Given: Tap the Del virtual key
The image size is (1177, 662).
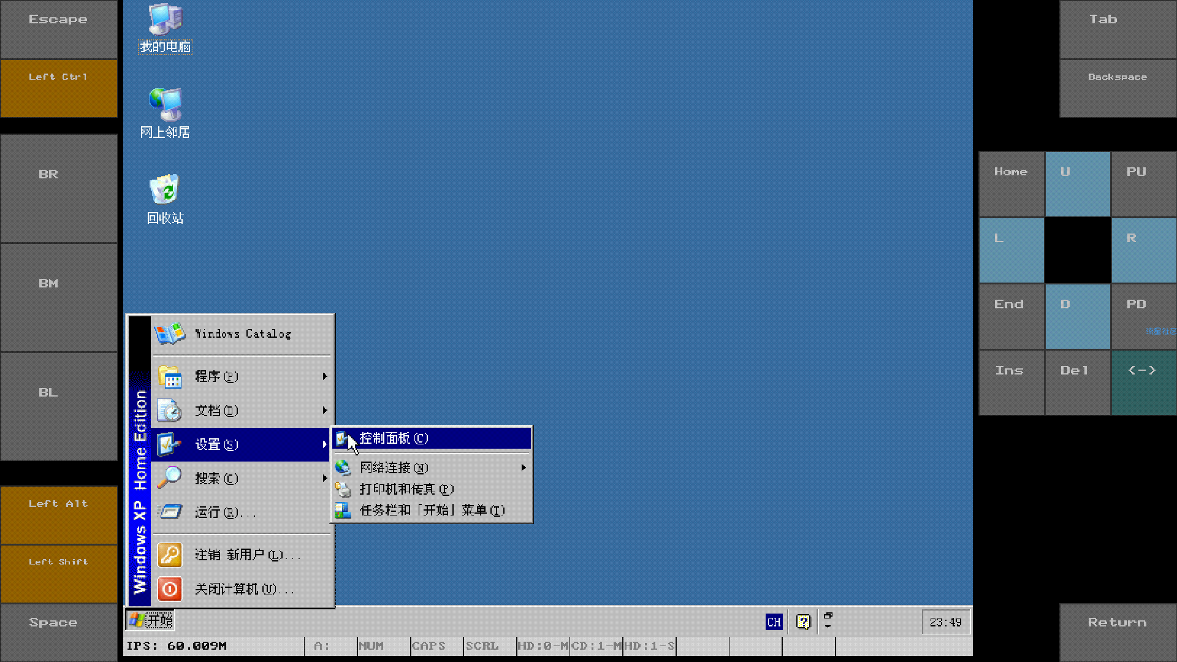Looking at the screenshot, I should tap(1078, 382).
